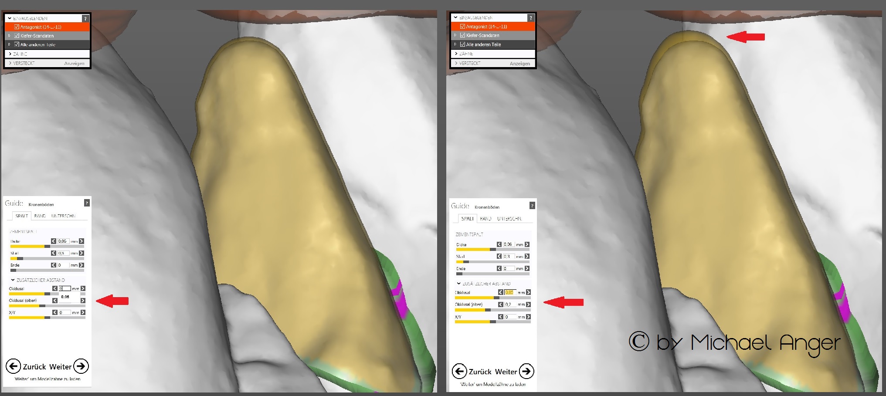Expand ZÄHNE section in right panel

point(456,54)
